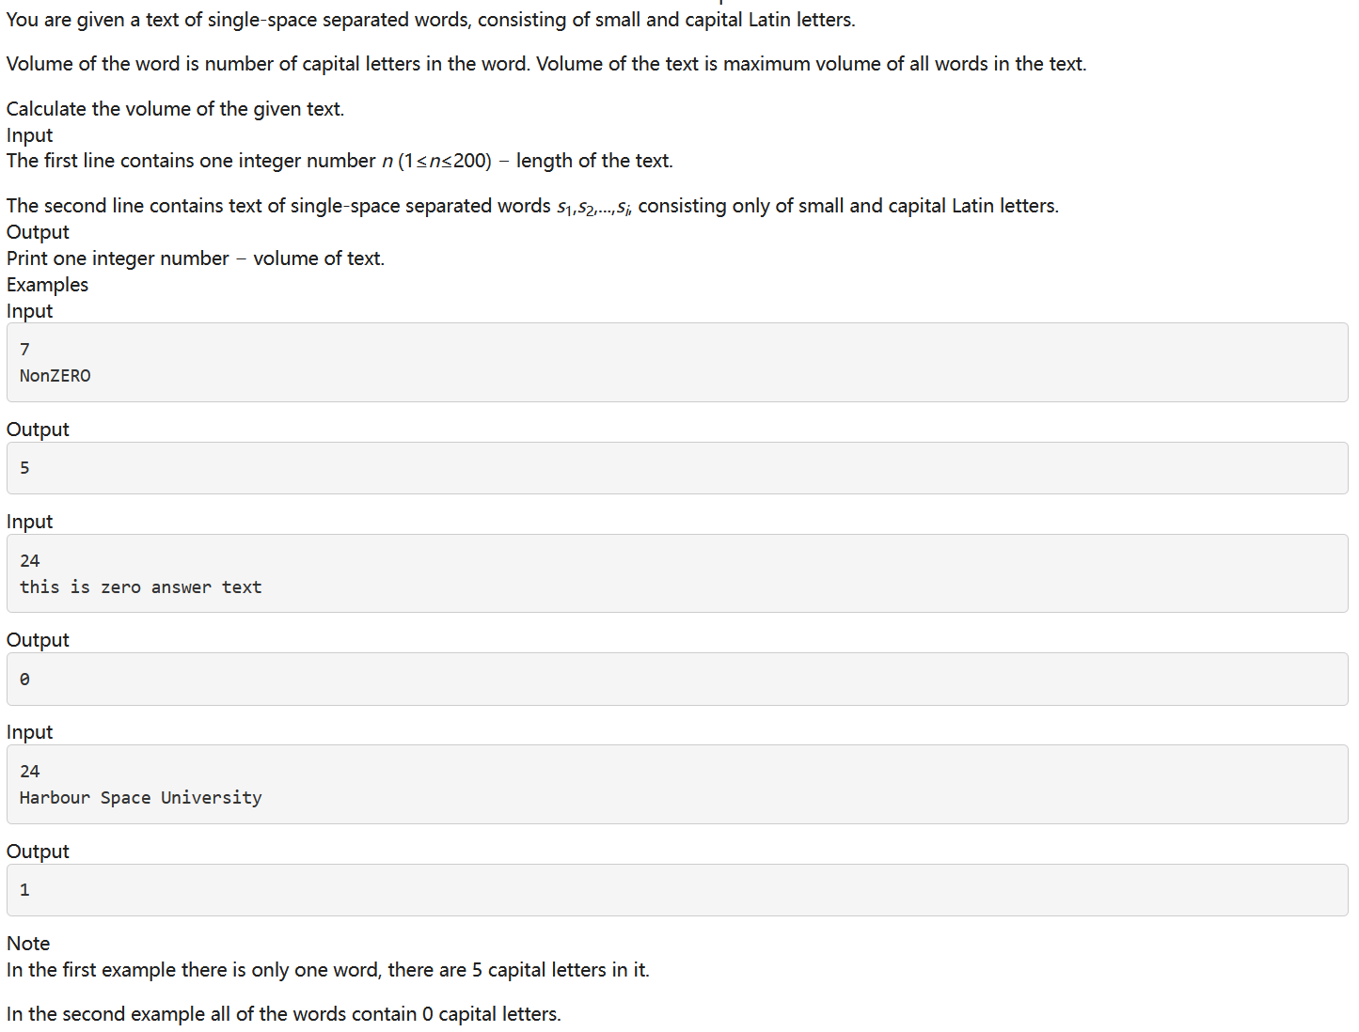This screenshot has height=1032, width=1359.
Task: Click the number 7 in first input block
Action: point(24,350)
